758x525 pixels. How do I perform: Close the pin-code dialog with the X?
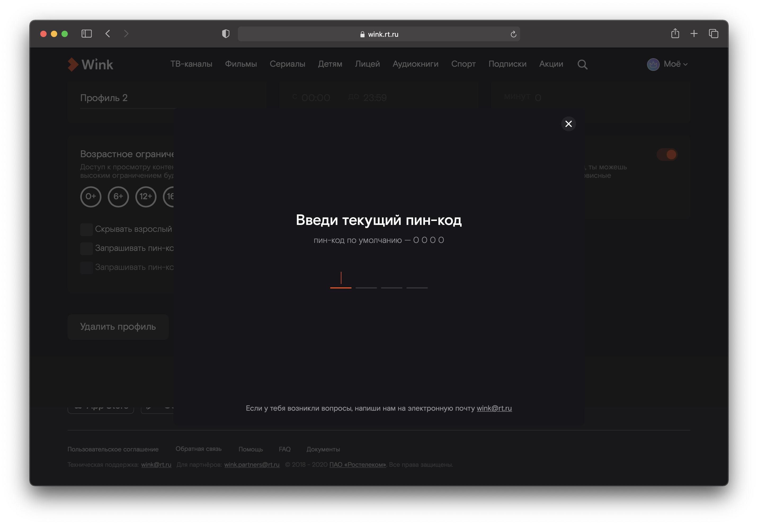tap(568, 124)
